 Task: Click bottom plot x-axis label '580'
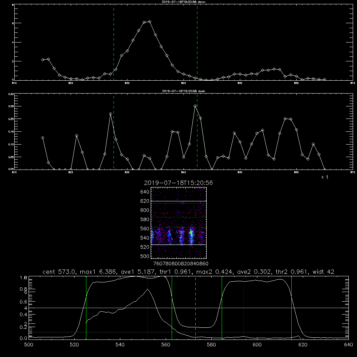[x=211, y=345]
